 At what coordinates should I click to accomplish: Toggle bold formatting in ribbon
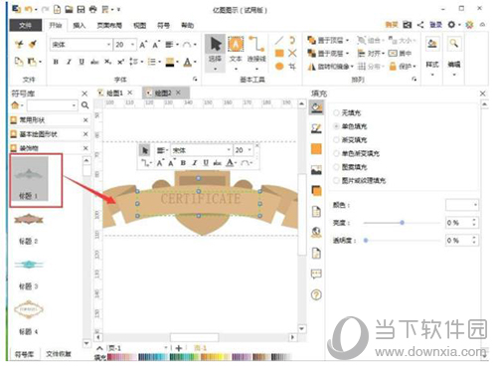pos(56,62)
